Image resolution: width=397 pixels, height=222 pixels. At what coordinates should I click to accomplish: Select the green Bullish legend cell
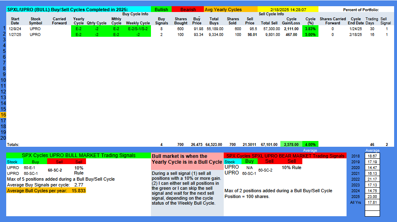161,10
